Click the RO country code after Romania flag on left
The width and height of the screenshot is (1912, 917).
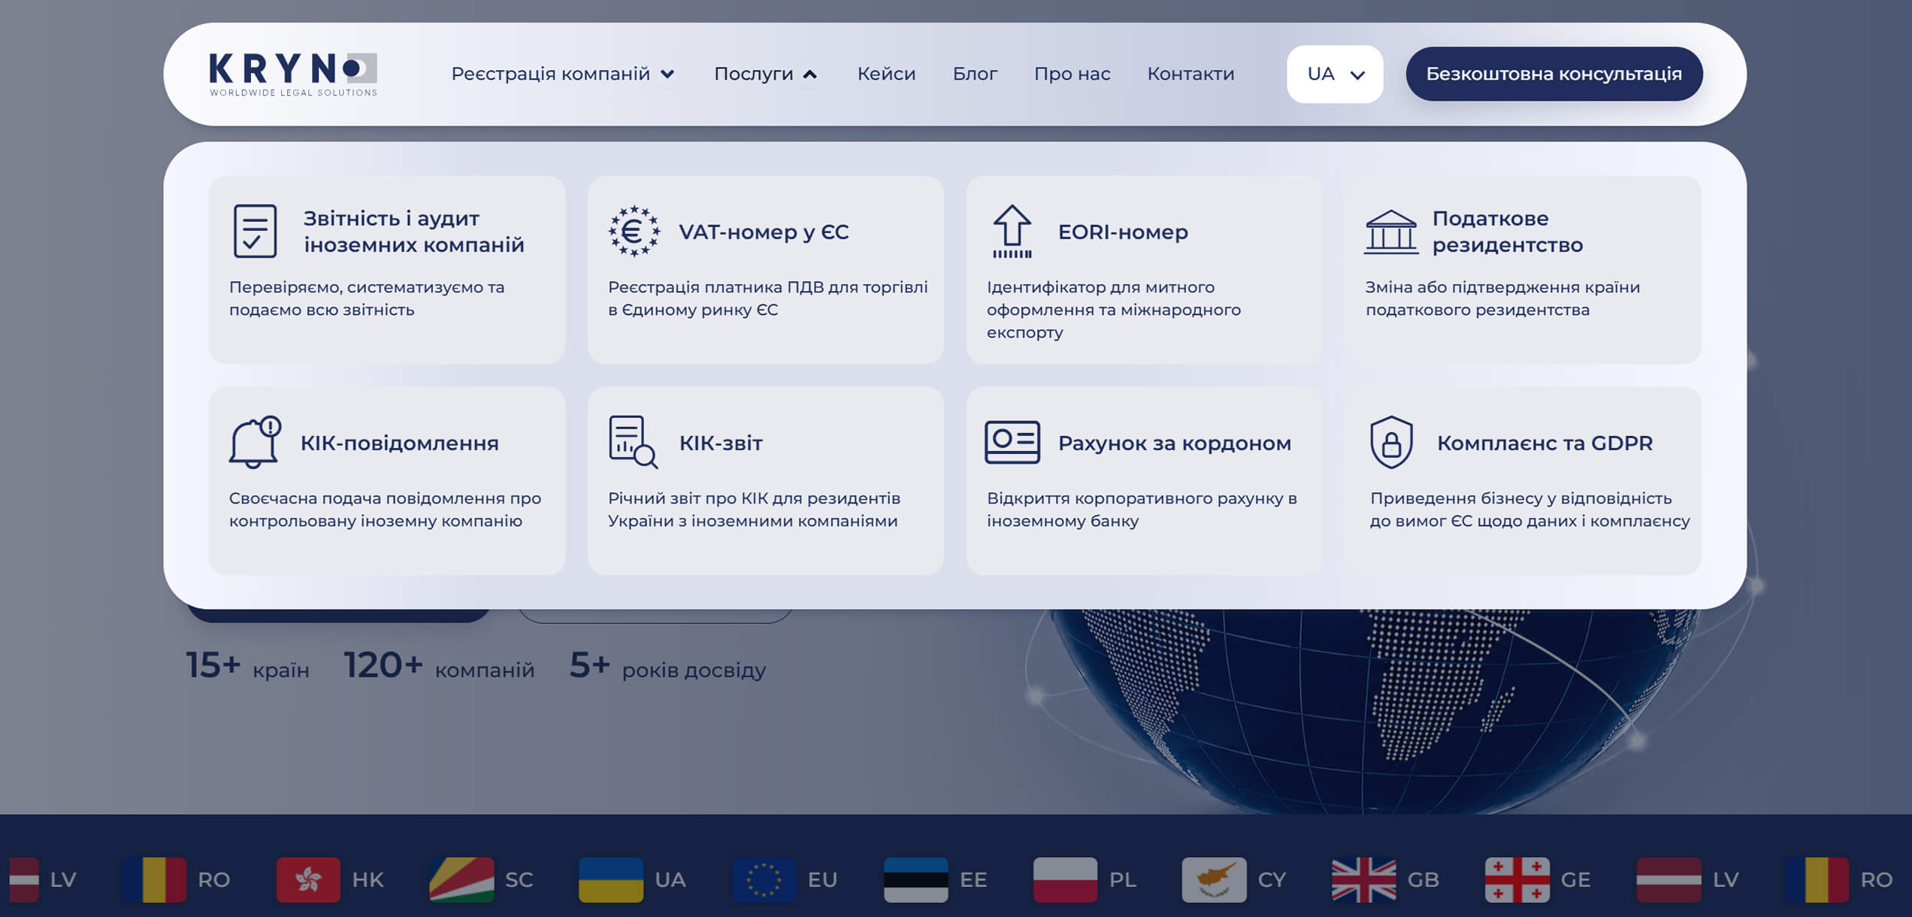coord(213,879)
